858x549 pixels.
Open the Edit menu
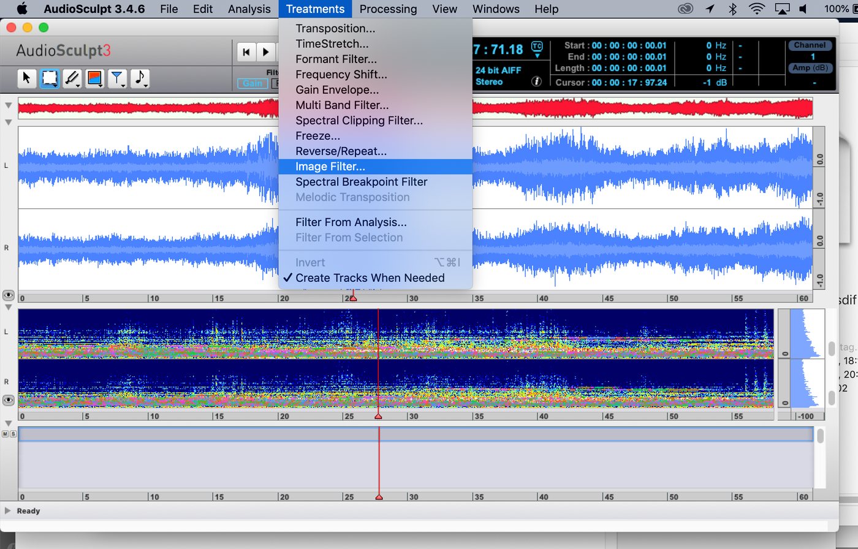[x=203, y=9]
